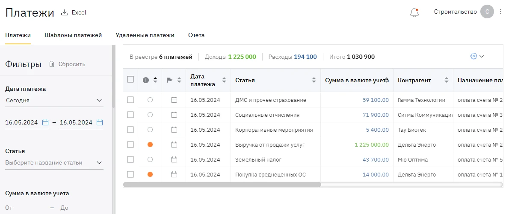Click the user avatar circle 'С'
The image size is (506, 214).
pos(487,12)
